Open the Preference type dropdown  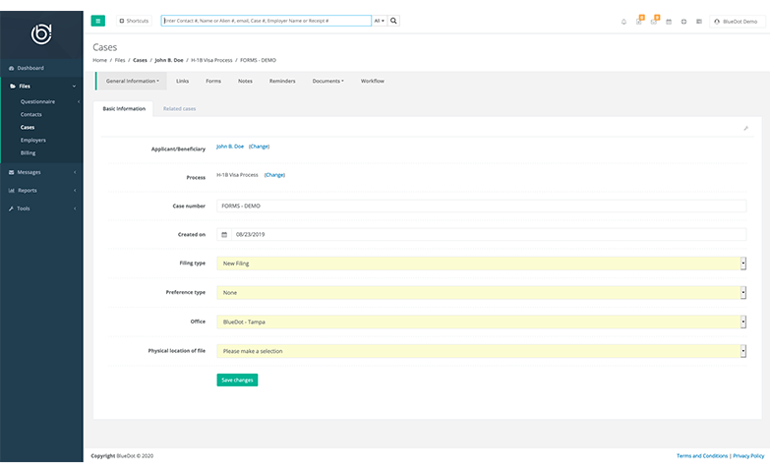click(481, 293)
